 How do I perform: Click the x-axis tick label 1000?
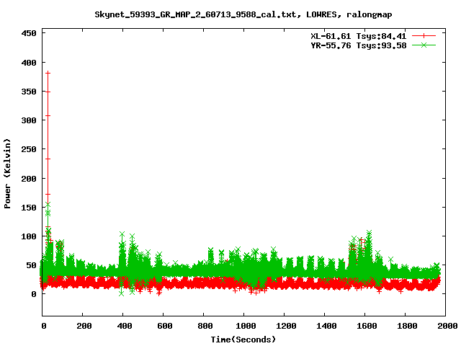[246, 326]
